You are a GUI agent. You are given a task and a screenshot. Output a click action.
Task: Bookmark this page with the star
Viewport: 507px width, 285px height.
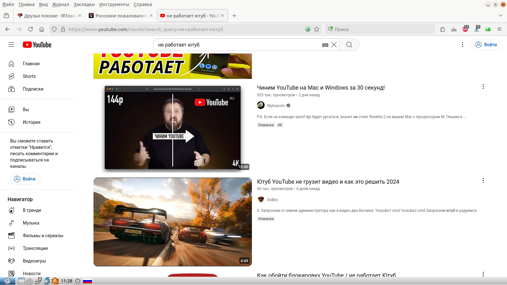[317, 29]
